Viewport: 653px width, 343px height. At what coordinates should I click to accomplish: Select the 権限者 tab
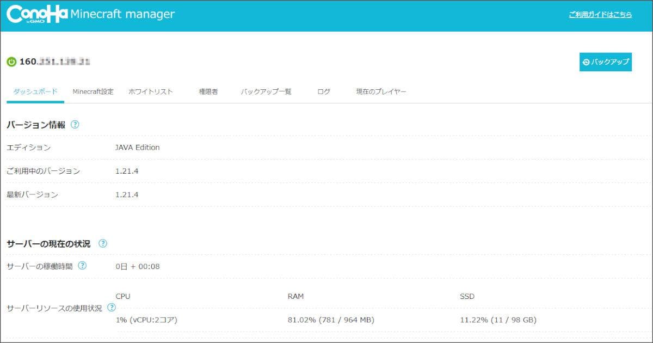(208, 91)
